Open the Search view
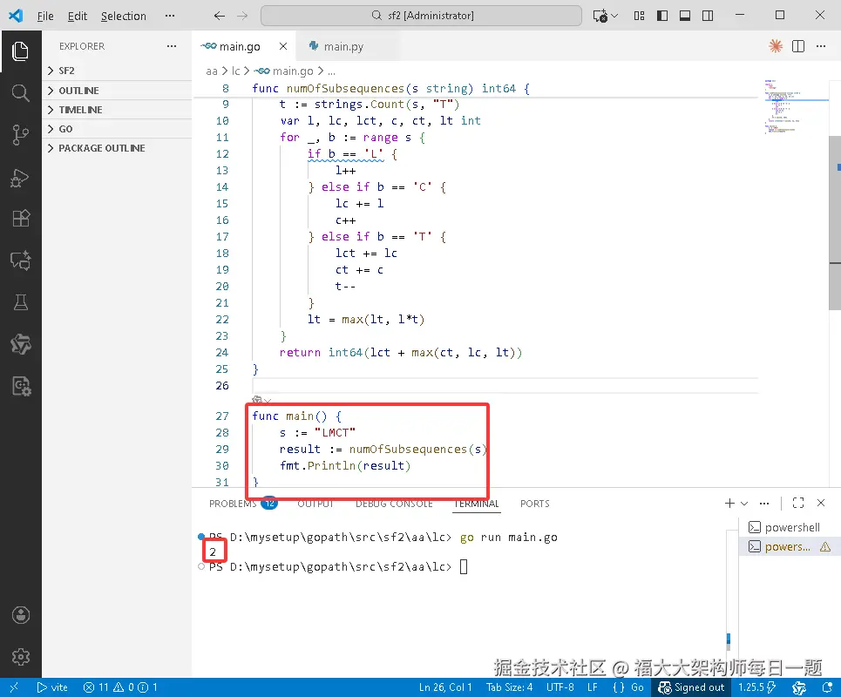841x697 pixels. [20, 93]
